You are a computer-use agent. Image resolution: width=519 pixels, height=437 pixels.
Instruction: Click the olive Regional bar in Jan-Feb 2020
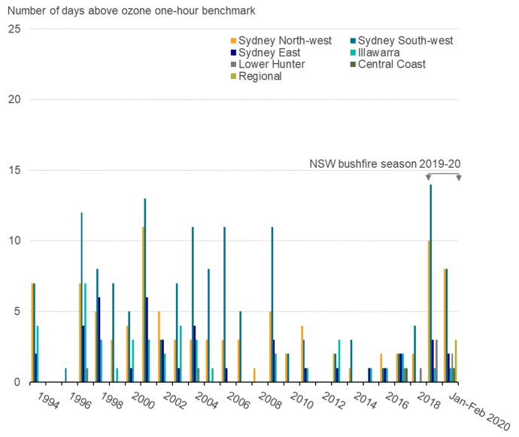456,361
